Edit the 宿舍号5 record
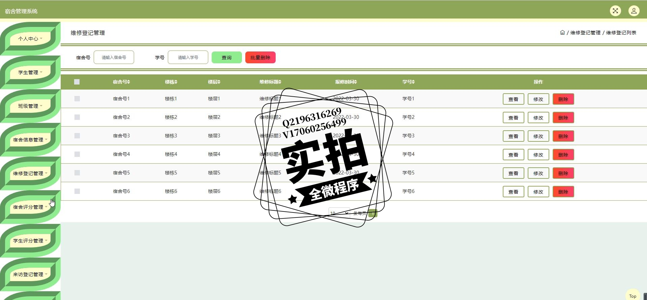Viewport: 647px width, 300px height. coord(538,173)
